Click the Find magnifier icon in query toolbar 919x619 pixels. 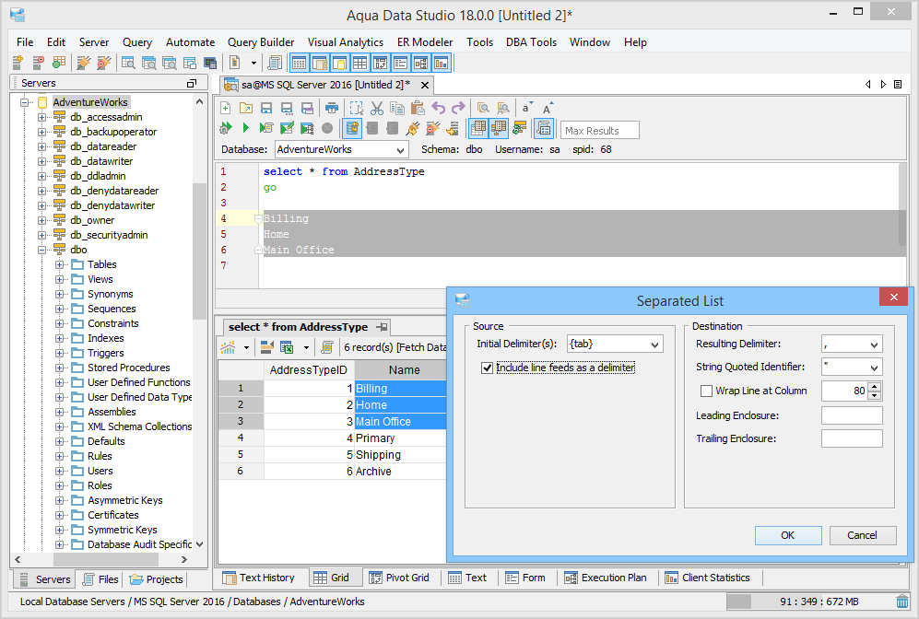483,108
